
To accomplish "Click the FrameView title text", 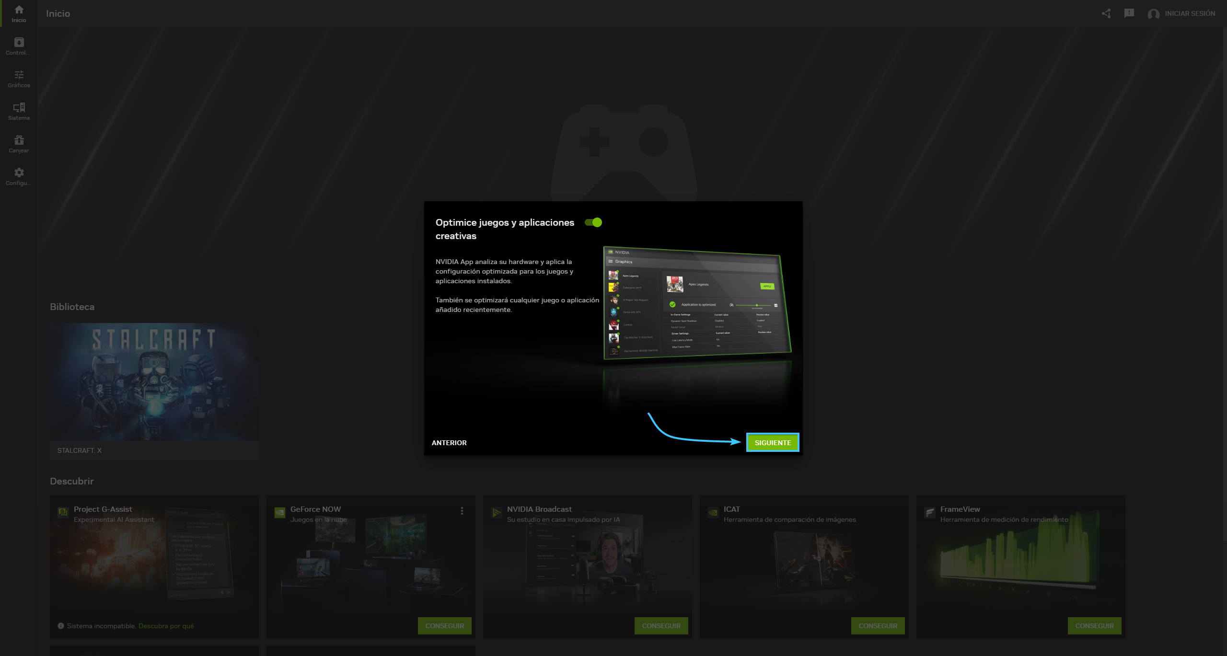I will (x=960, y=509).
